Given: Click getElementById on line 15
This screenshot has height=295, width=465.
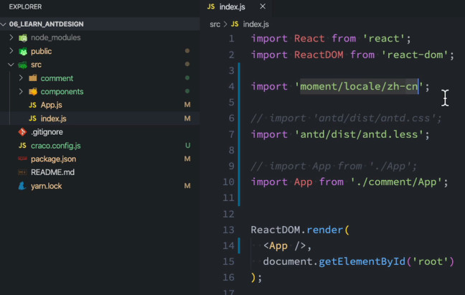Looking at the screenshot, I should (362, 262).
